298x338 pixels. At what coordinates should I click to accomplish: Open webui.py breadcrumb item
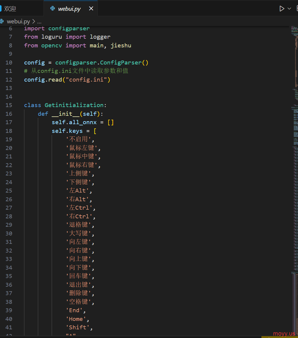click(x=18, y=21)
